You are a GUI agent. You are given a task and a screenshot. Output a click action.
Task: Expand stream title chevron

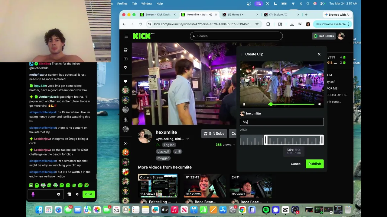[188, 139]
